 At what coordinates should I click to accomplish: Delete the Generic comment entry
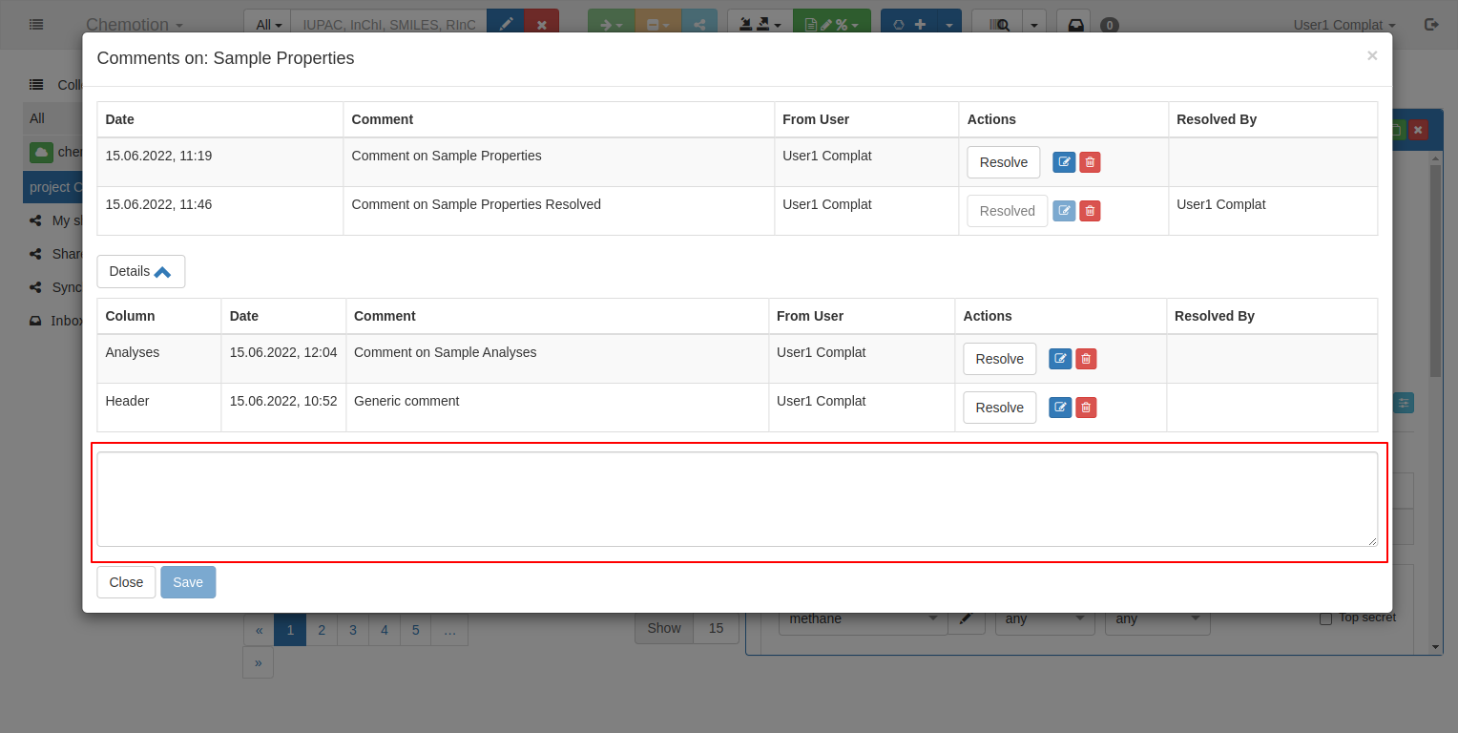1086,408
